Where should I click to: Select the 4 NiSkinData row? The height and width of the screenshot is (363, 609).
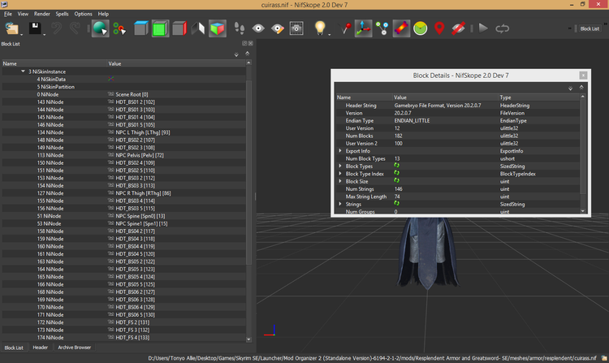tap(123, 80)
